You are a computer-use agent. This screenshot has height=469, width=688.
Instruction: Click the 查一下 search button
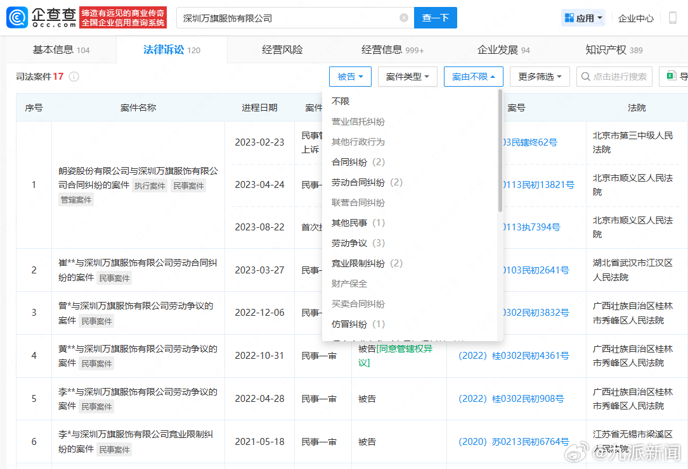[435, 18]
